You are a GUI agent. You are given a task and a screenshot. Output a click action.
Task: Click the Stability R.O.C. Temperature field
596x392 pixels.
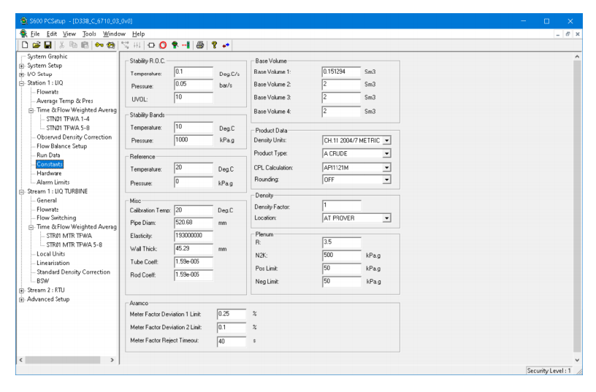pos(193,72)
